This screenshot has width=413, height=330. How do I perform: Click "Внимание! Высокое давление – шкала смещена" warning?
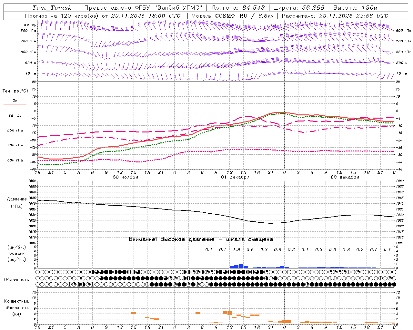[201, 239]
